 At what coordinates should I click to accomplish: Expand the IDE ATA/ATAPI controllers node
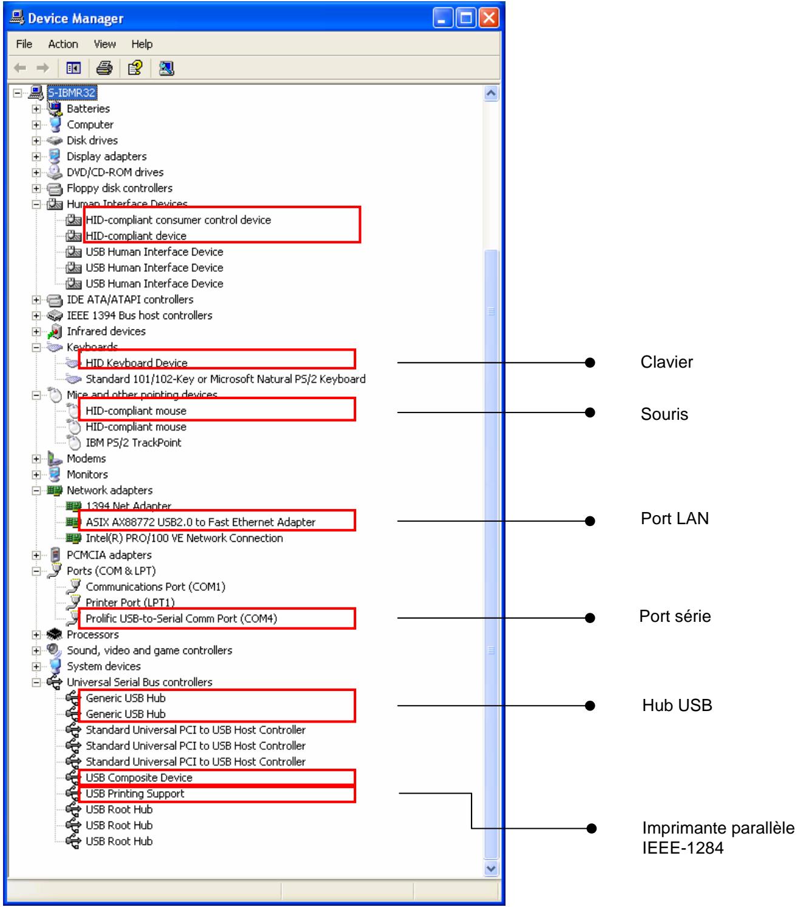(37, 300)
